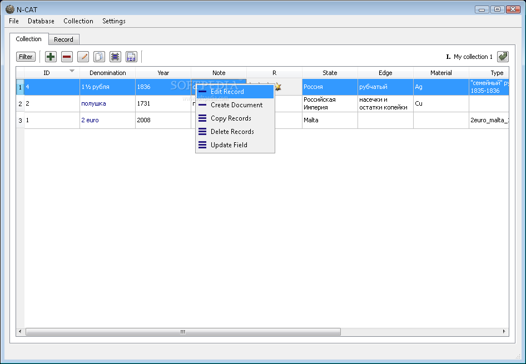Open the Collection menu

point(78,21)
